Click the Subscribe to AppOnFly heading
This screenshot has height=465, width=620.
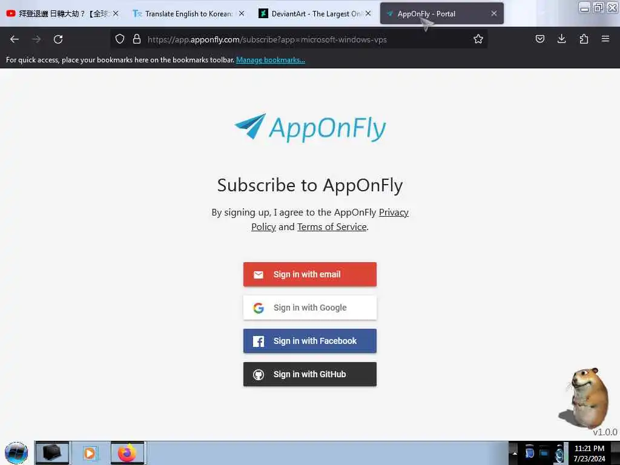point(310,185)
